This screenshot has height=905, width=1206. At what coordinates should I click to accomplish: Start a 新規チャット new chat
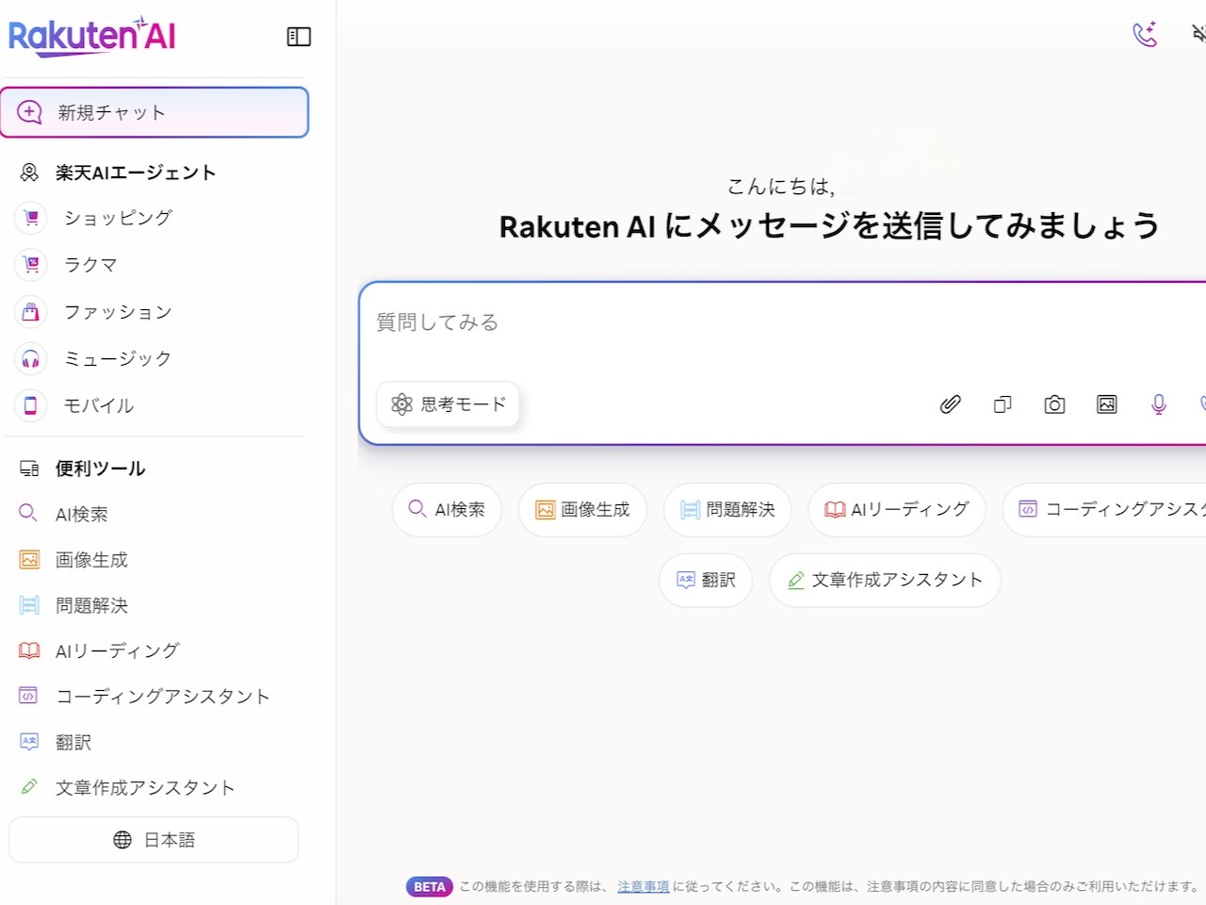(x=155, y=112)
